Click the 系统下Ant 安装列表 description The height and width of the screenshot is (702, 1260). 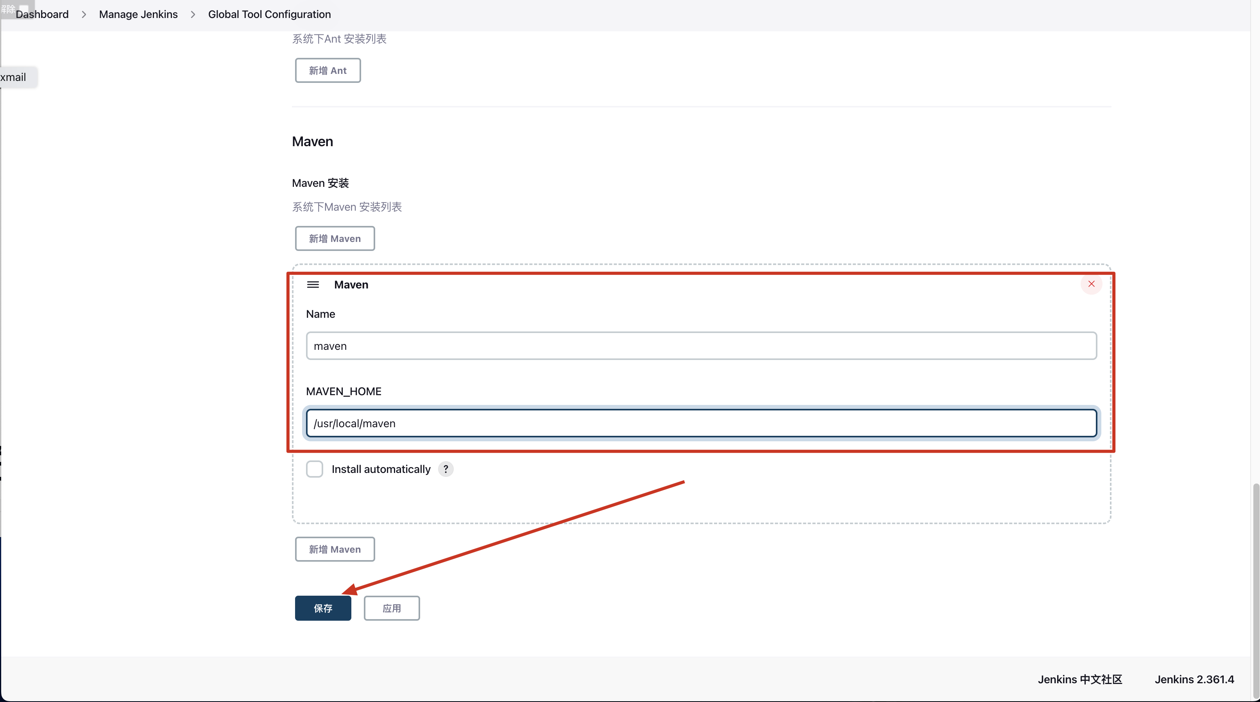pos(340,39)
